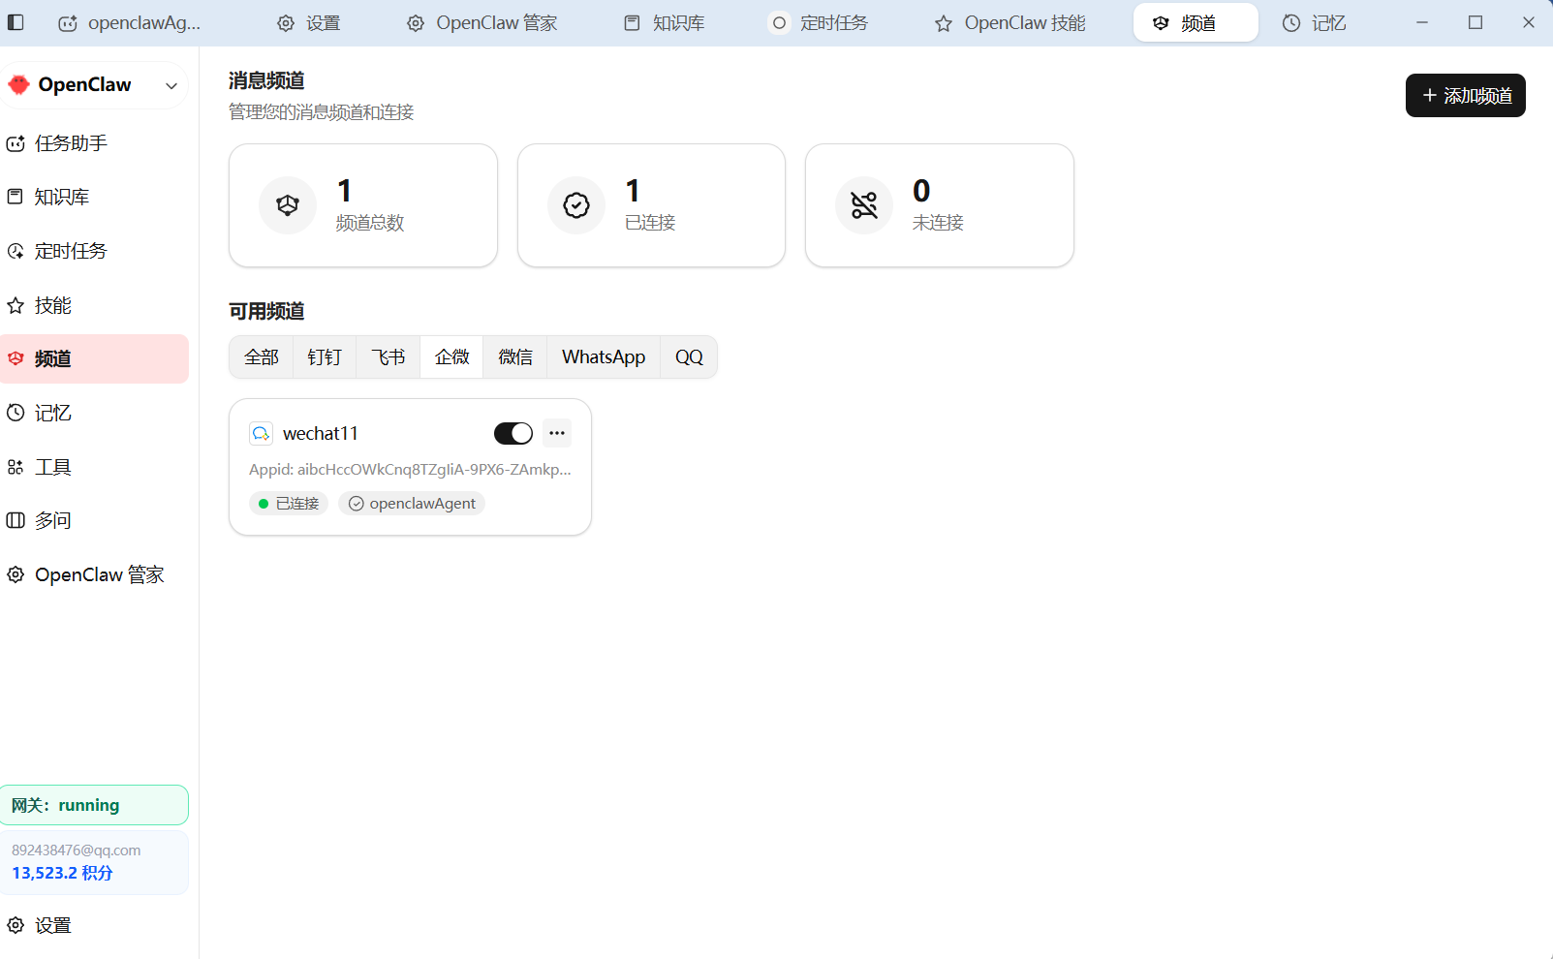Select the active 频道 tab

[x=1196, y=23]
